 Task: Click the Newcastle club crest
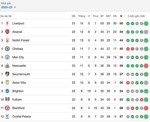[x=7, y=66]
